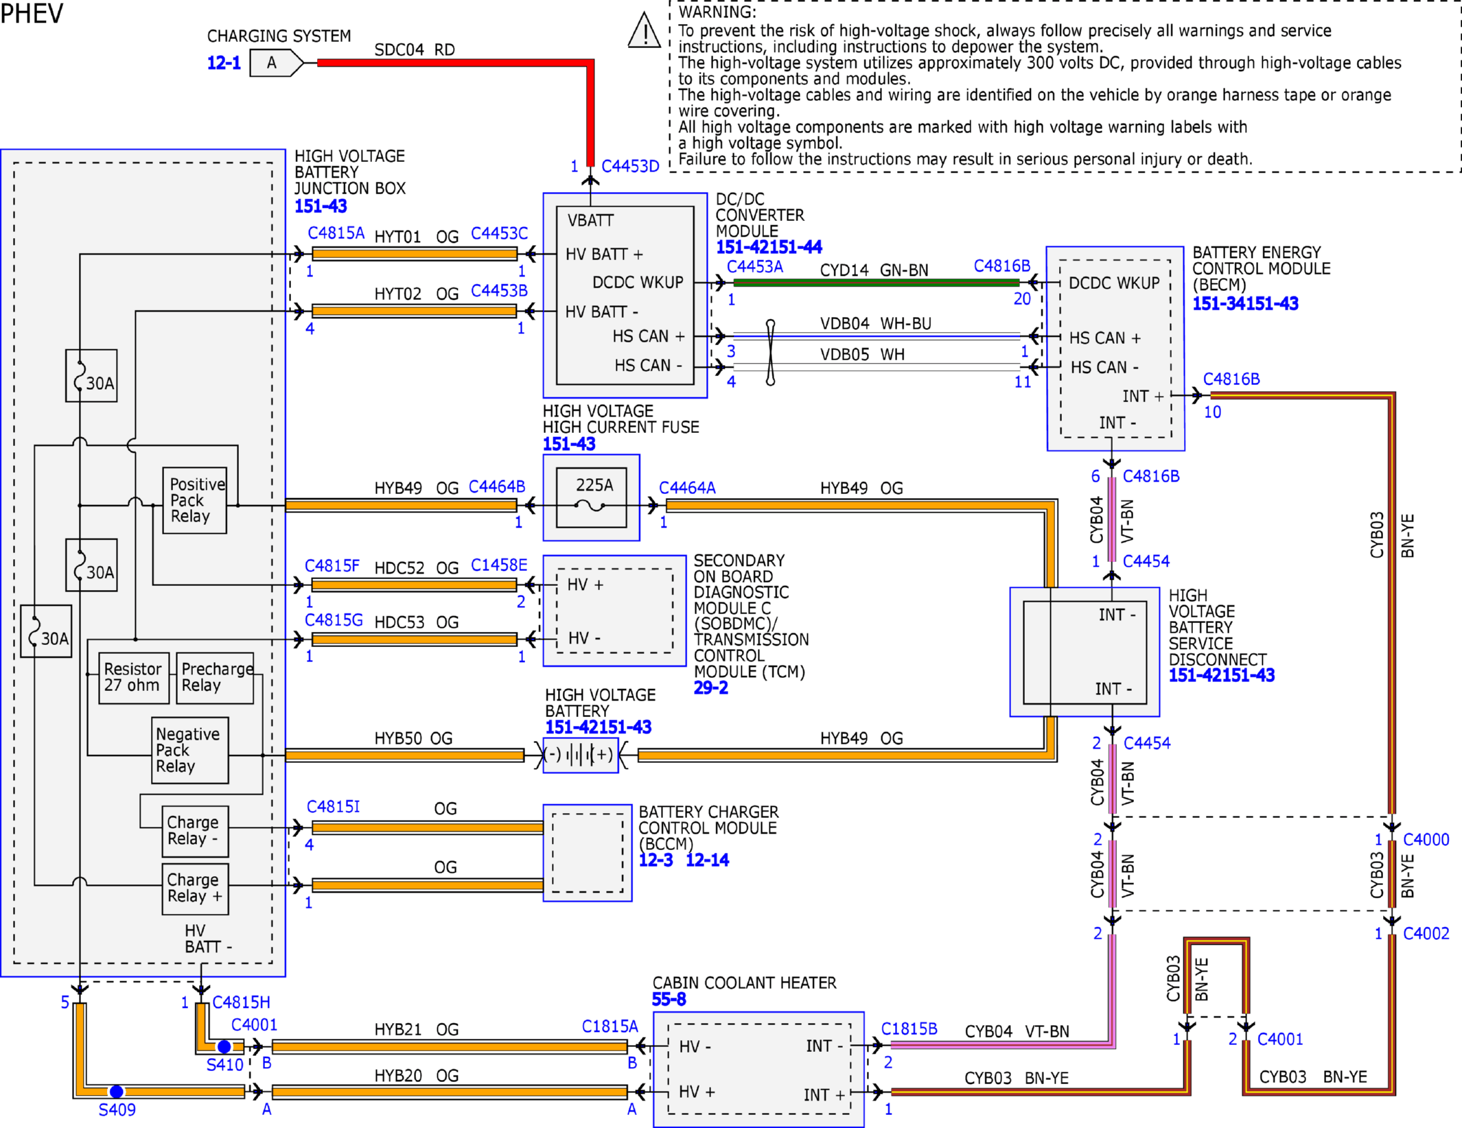The image size is (1462, 1128).
Task: Select the 30A fuse left of Resistor 27 ohm
Action: coord(46,631)
